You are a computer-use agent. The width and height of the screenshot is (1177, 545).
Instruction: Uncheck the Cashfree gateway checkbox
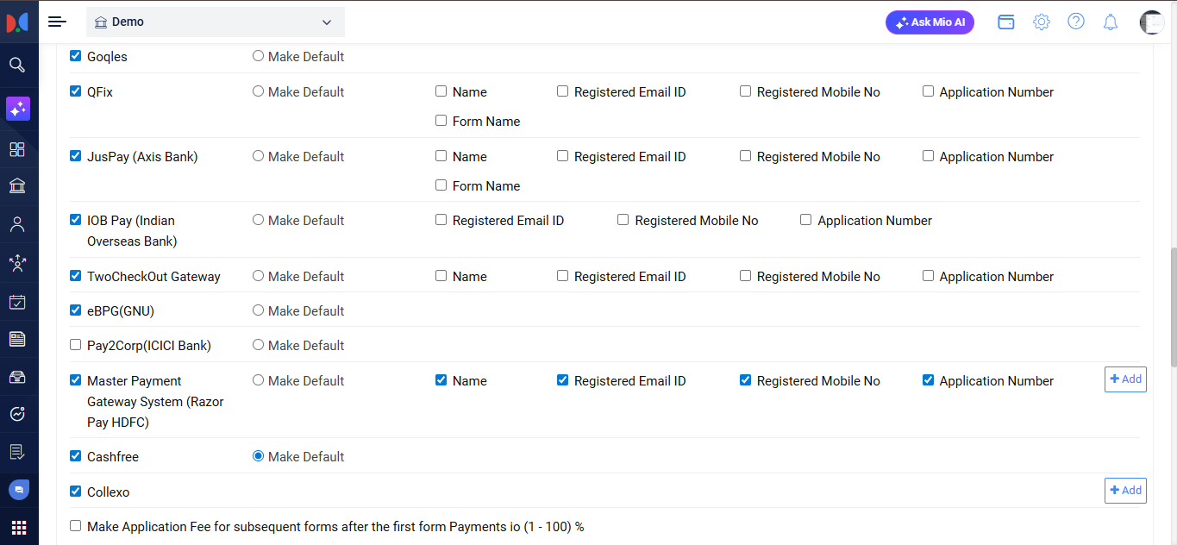click(x=76, y=456)
